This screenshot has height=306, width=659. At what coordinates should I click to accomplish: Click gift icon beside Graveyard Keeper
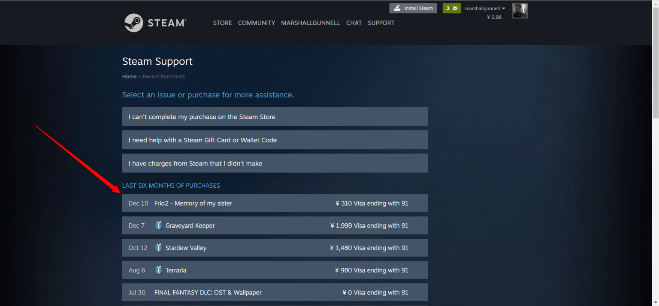[159, 225]
